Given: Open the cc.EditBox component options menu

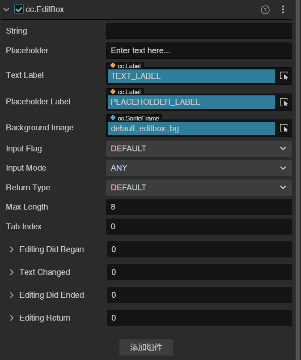Looking at the screenshot, I should [283, 9].
